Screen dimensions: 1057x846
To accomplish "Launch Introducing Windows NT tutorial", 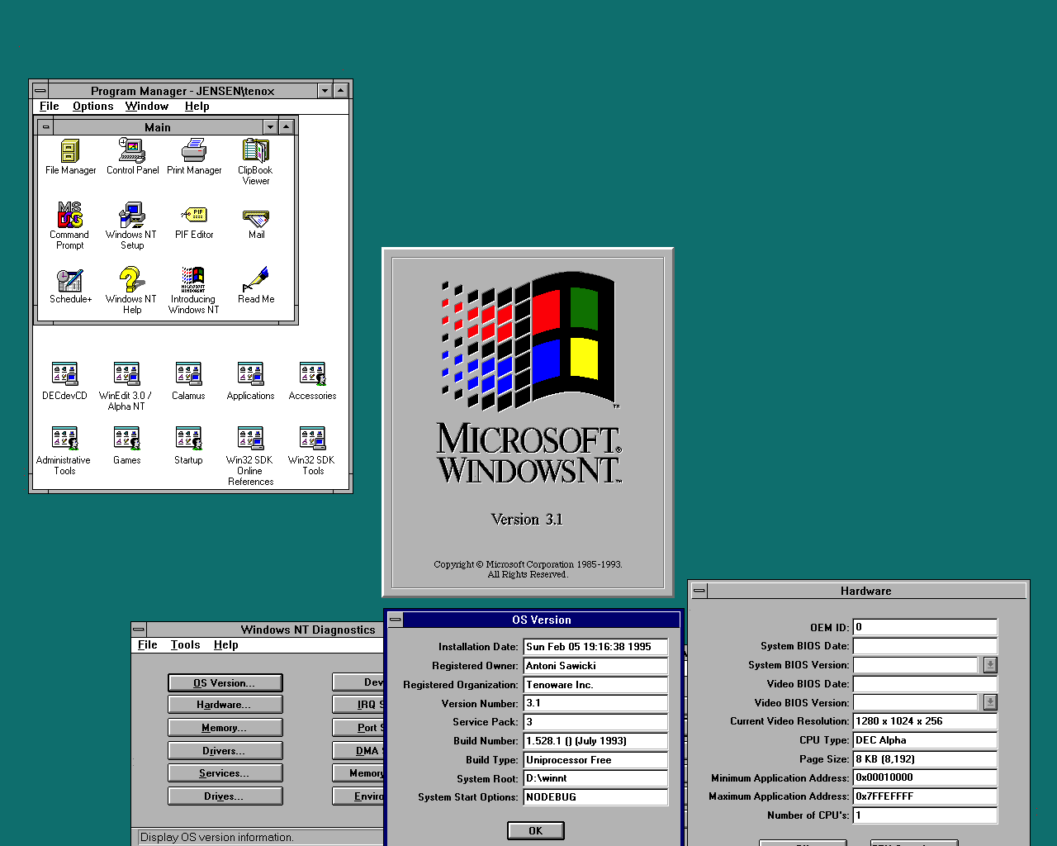I will (192, 282).
